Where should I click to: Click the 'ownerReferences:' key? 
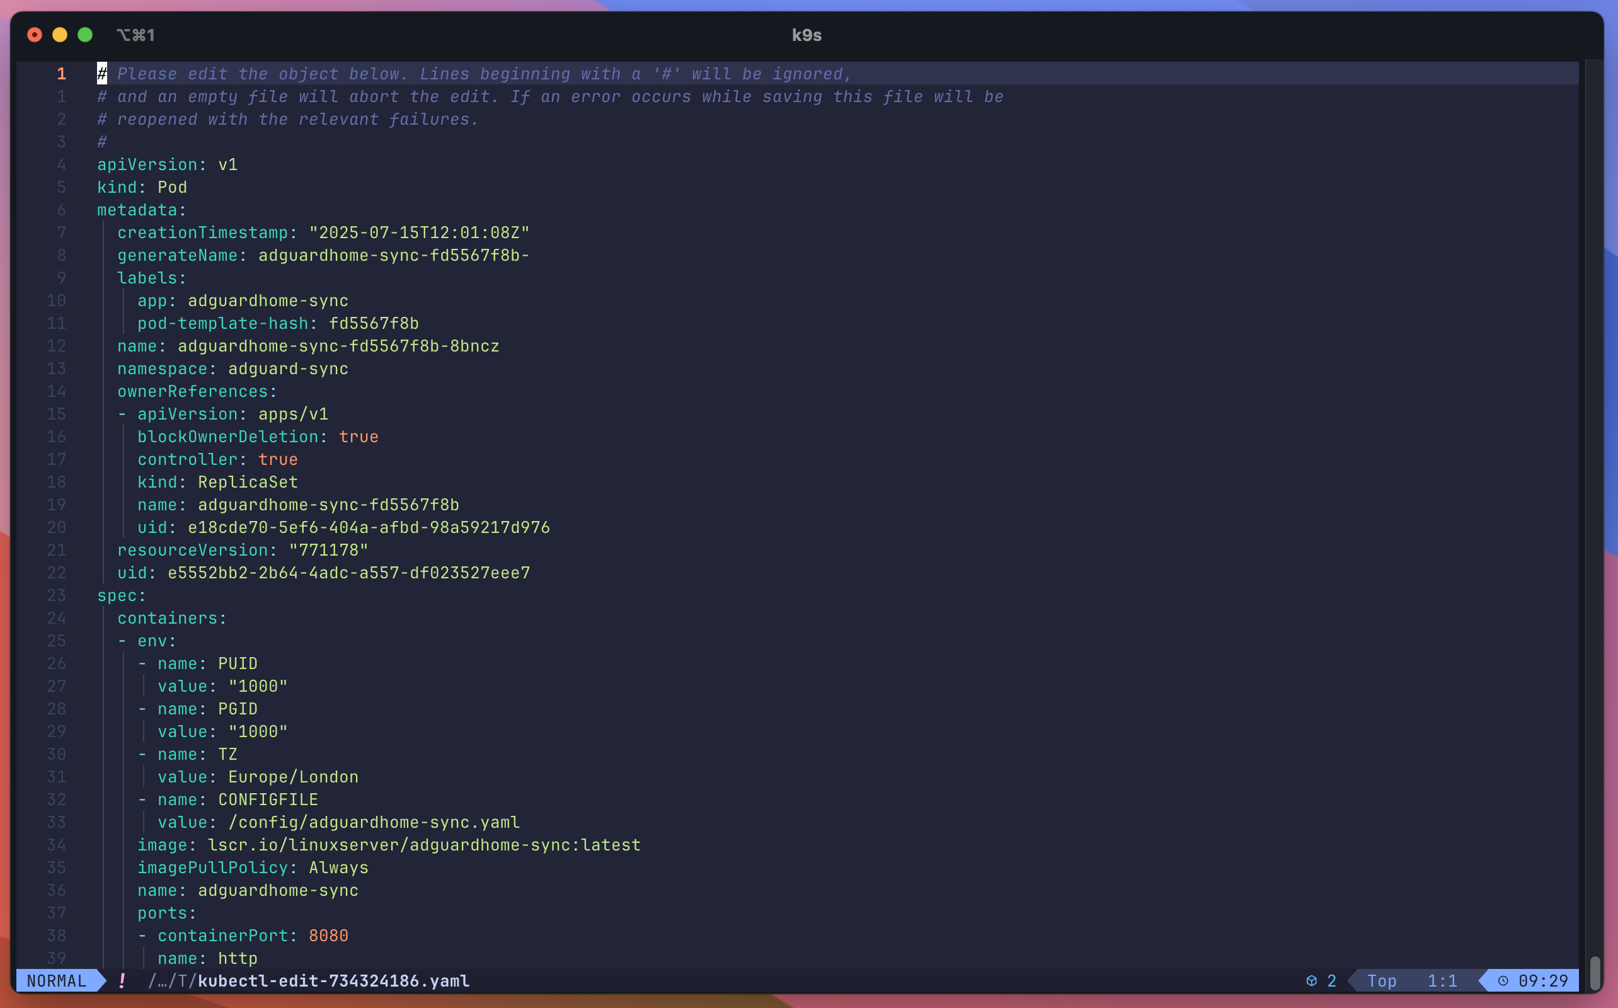click(197, 391)
